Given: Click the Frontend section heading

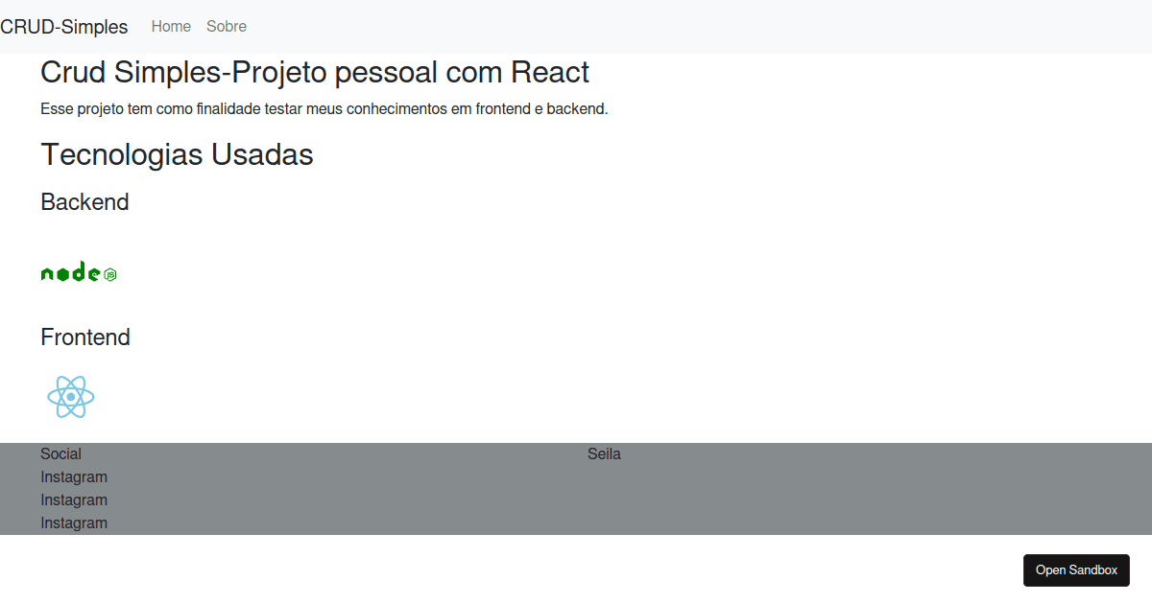Looking at the screenshot, I should (x=85, y=337).
